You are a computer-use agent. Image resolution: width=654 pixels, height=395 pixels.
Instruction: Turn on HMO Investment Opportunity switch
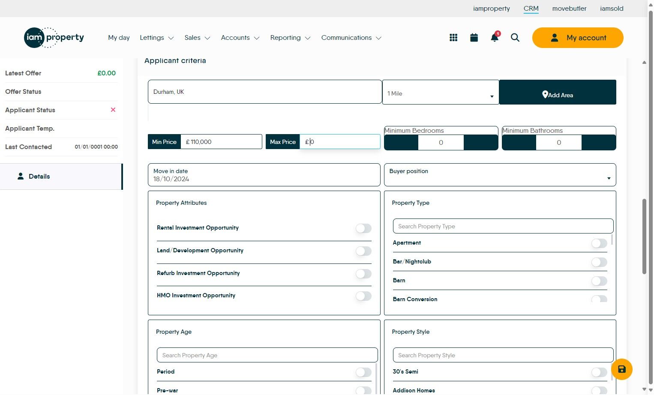pos(363,296)
